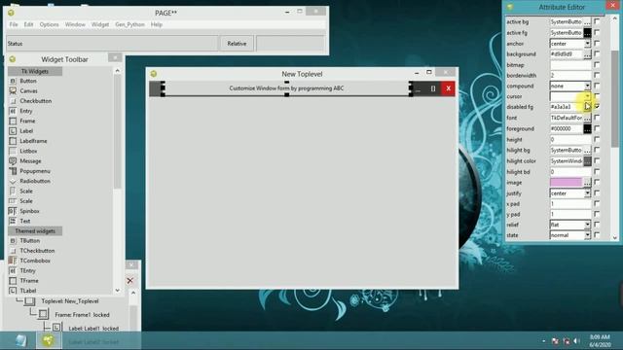
Task: Open font chooser ellipsis for font
Action: [x=587, y=118]
